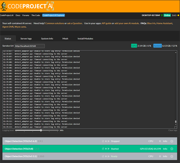
Task: Open the Common solutions link
Action: click(55, 23)
